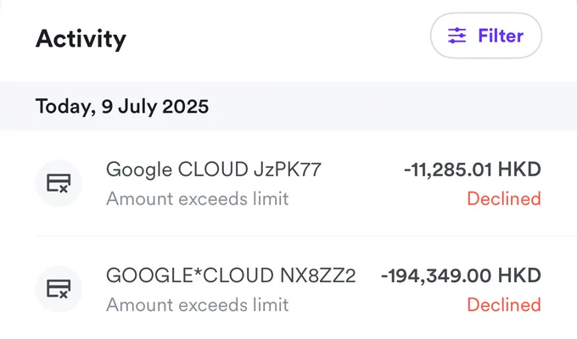Select the -194,349.00 HKD amount

tap(461, 275)
